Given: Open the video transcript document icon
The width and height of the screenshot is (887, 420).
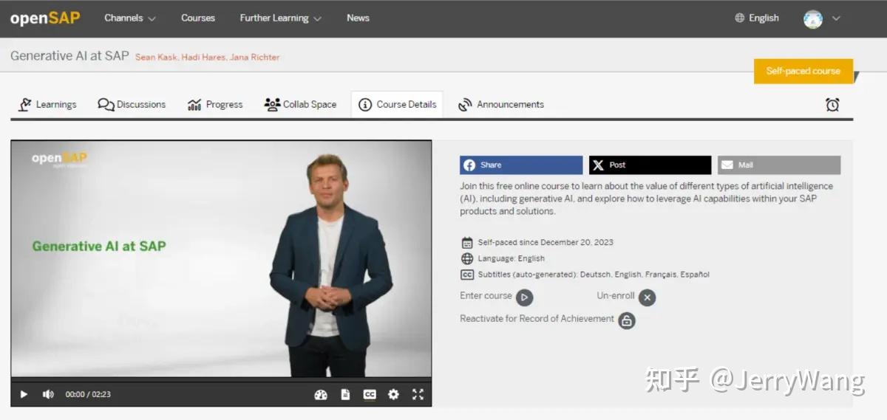Looking at the screenshot, I should 345,395.
